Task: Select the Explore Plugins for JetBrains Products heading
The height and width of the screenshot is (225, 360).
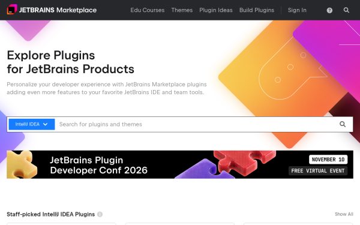Action: pos(70,62)
